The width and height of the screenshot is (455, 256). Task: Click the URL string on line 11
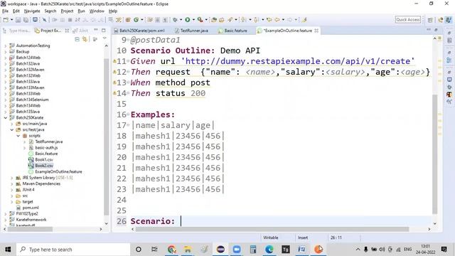297,61
